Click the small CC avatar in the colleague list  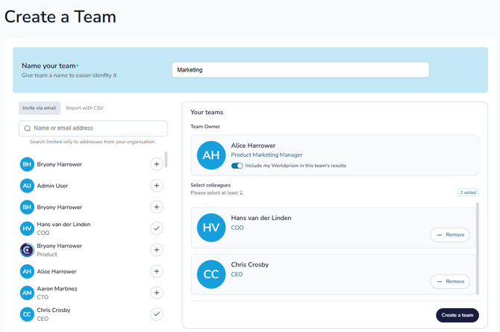pos(27,314)
